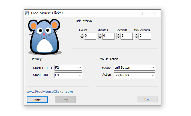Increase the Seconds value with up arrow
This screenshot has width=191, height=116.
tap(118, 35)
